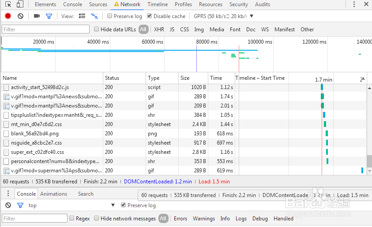Click the request list scrollbar up arrow

[x=369, y=88]
